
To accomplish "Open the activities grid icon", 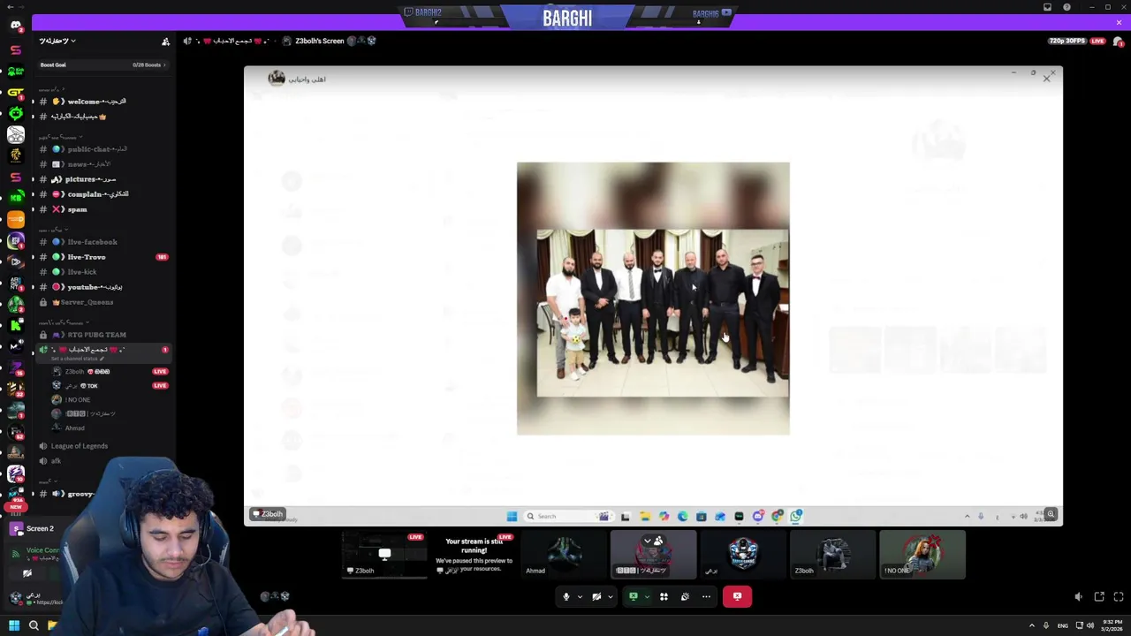I will point(664,597).
